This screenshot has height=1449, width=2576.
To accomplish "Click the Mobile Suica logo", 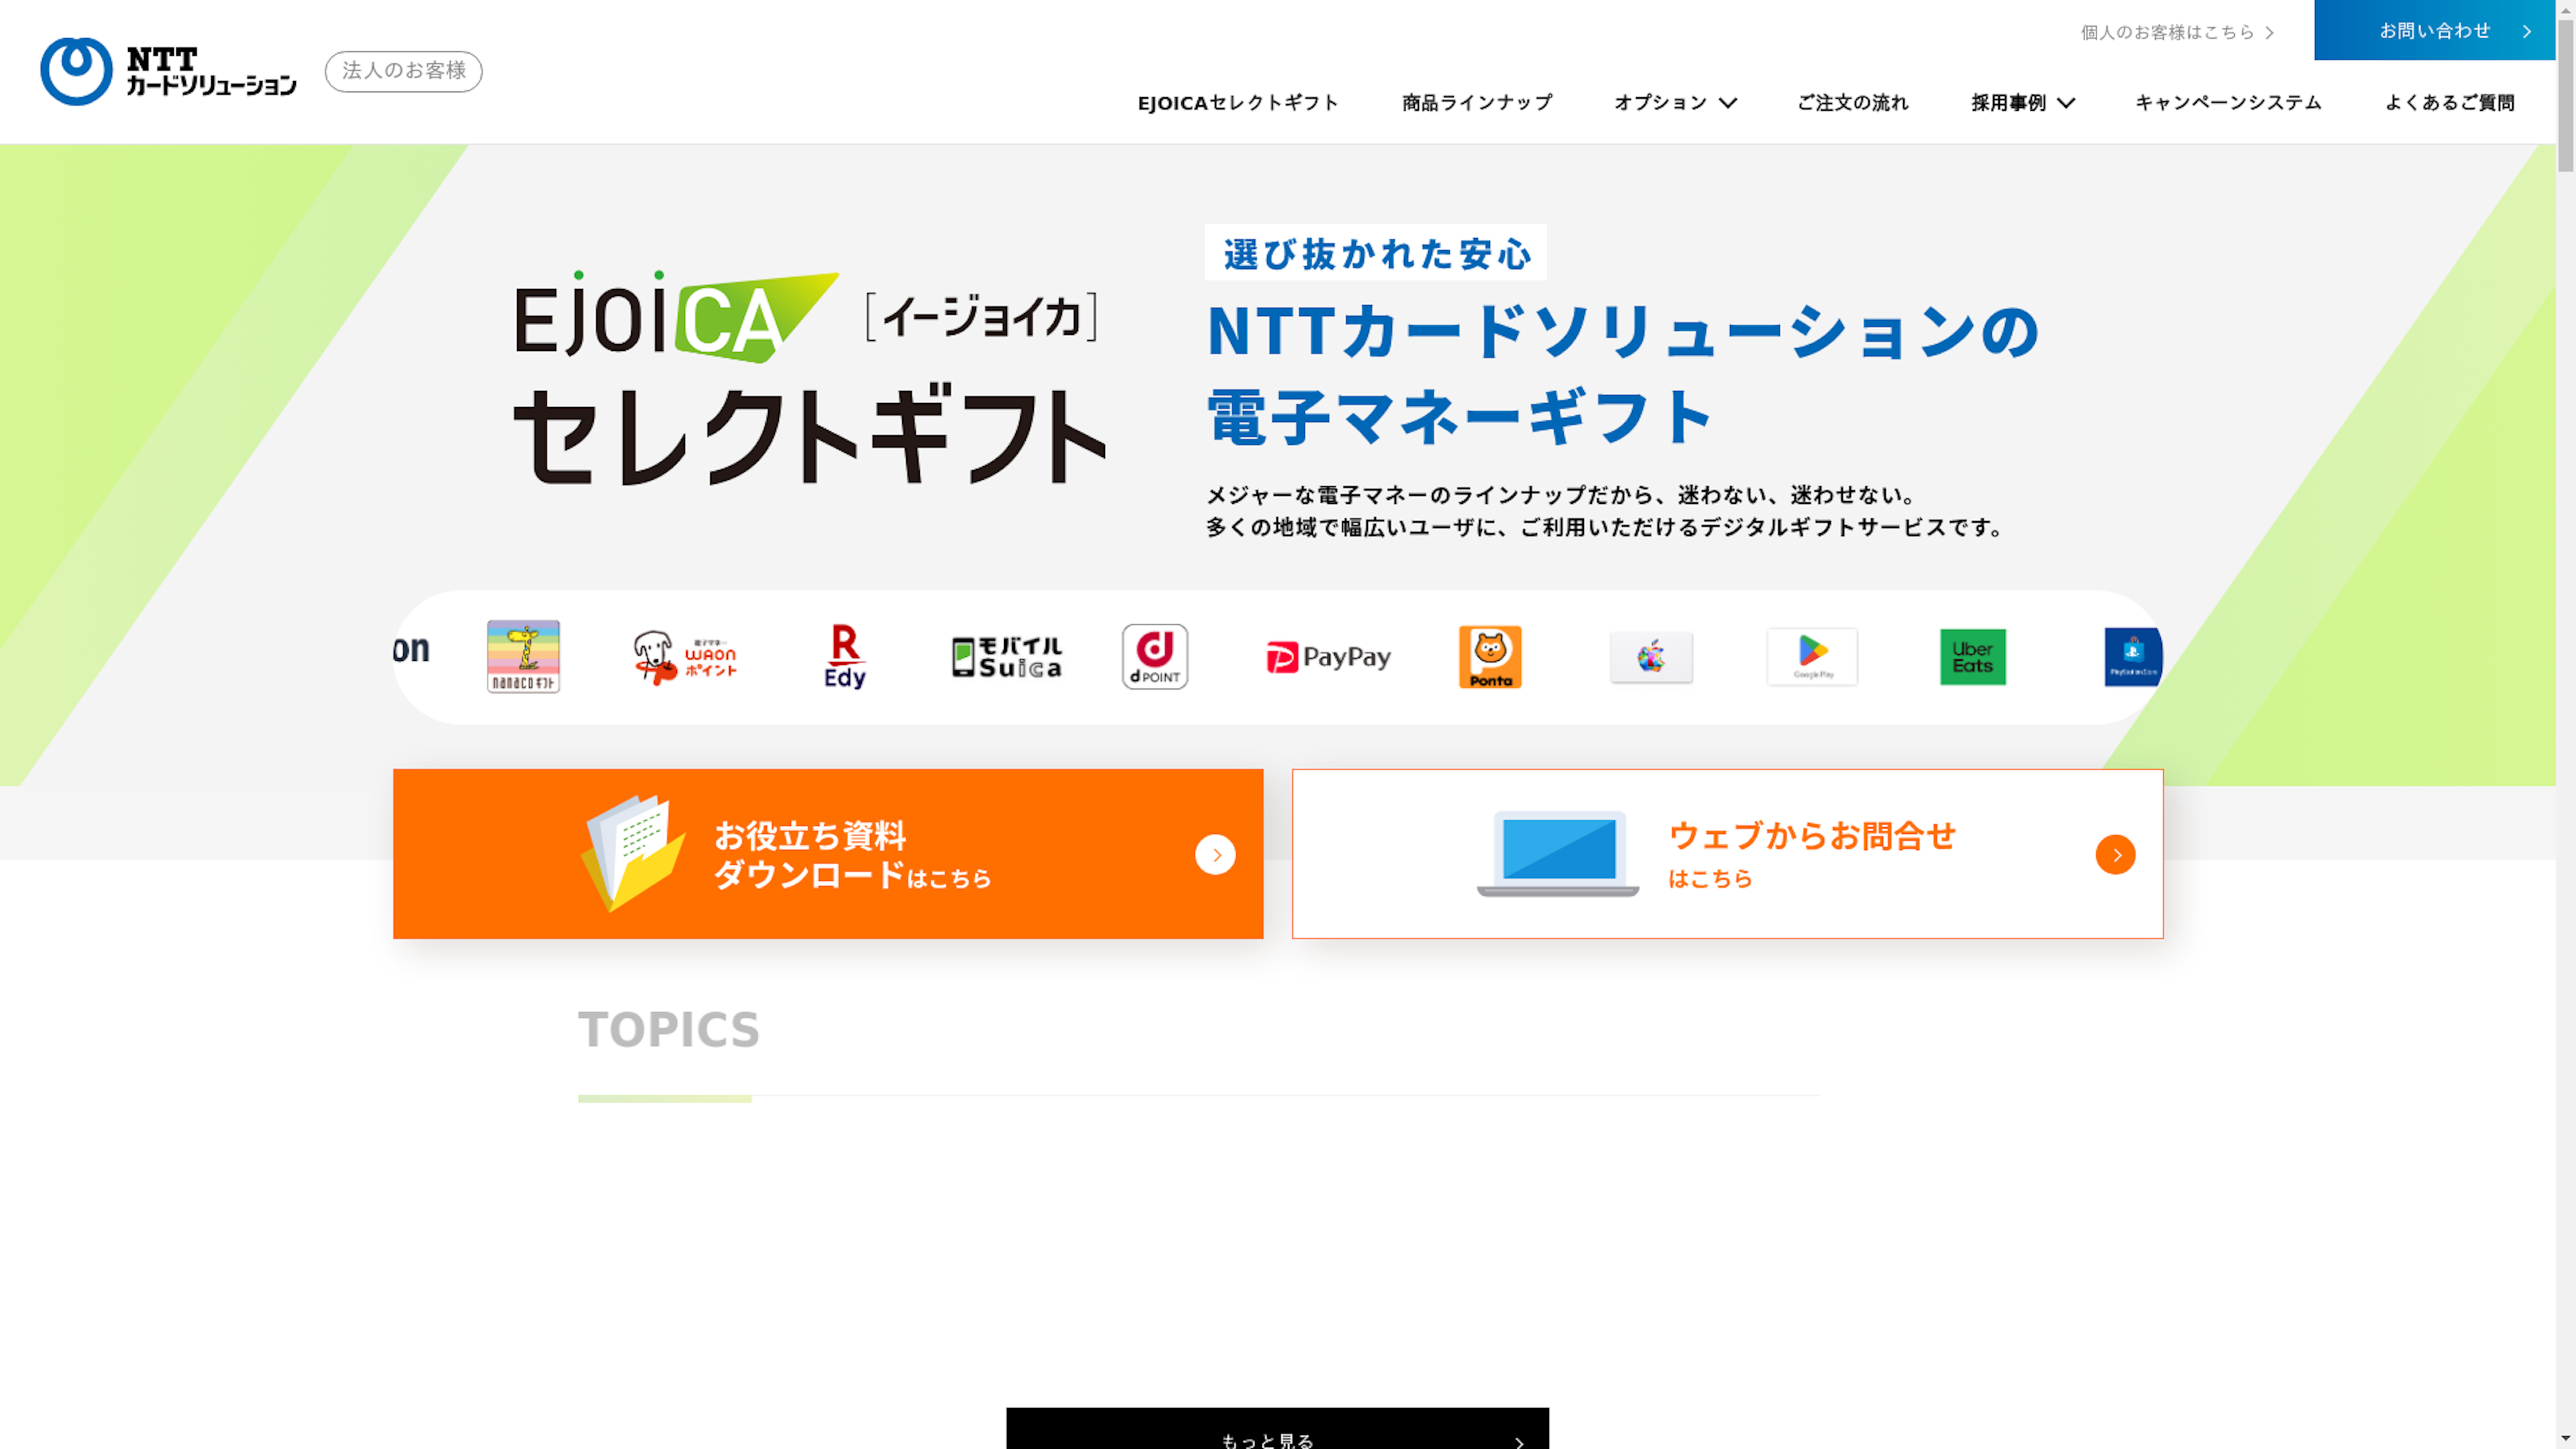I will point(1007,657).
